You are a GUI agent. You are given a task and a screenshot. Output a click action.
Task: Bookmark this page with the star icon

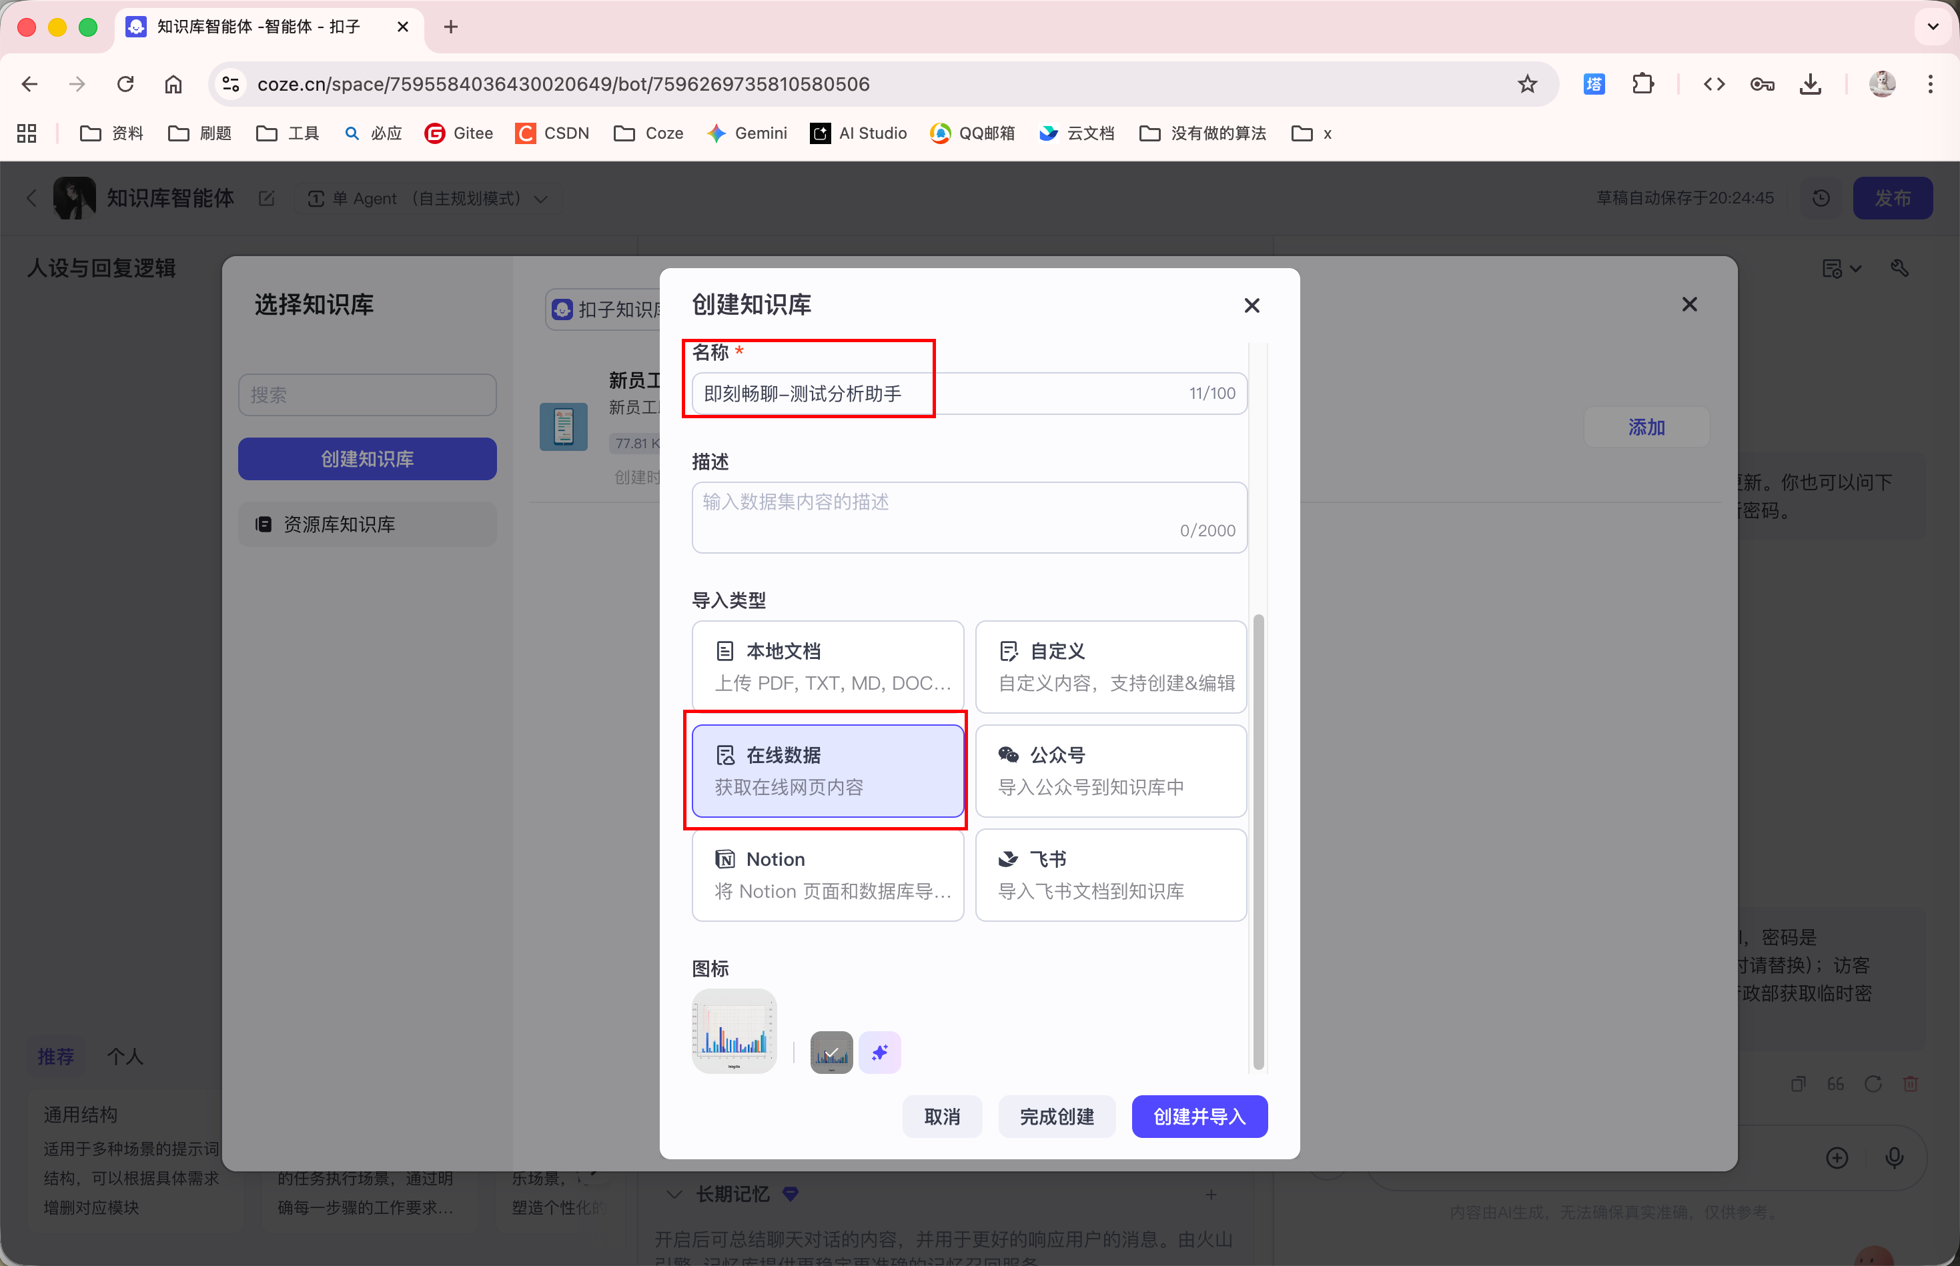tap(1527, 84)
